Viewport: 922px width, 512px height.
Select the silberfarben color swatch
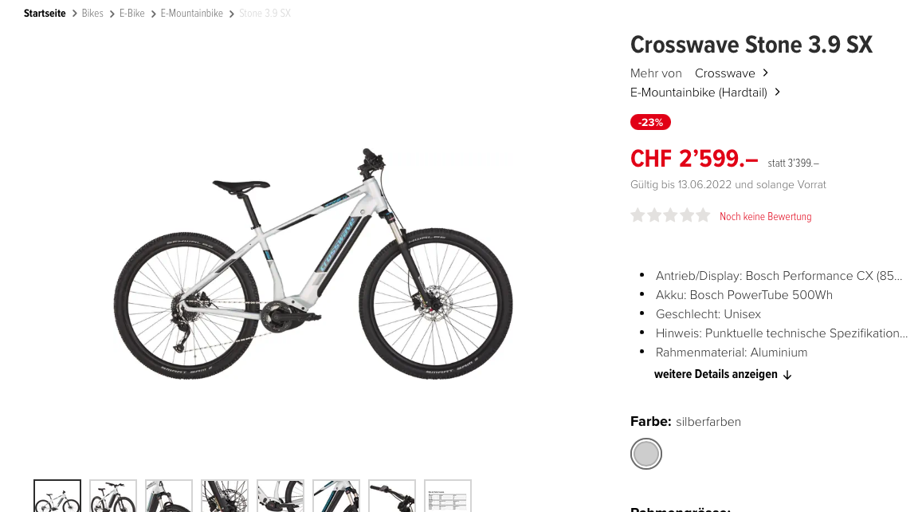coord(646,454)
